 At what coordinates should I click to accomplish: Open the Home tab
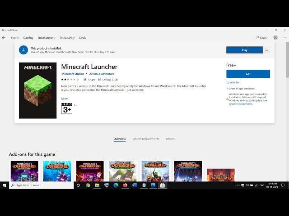15,38
